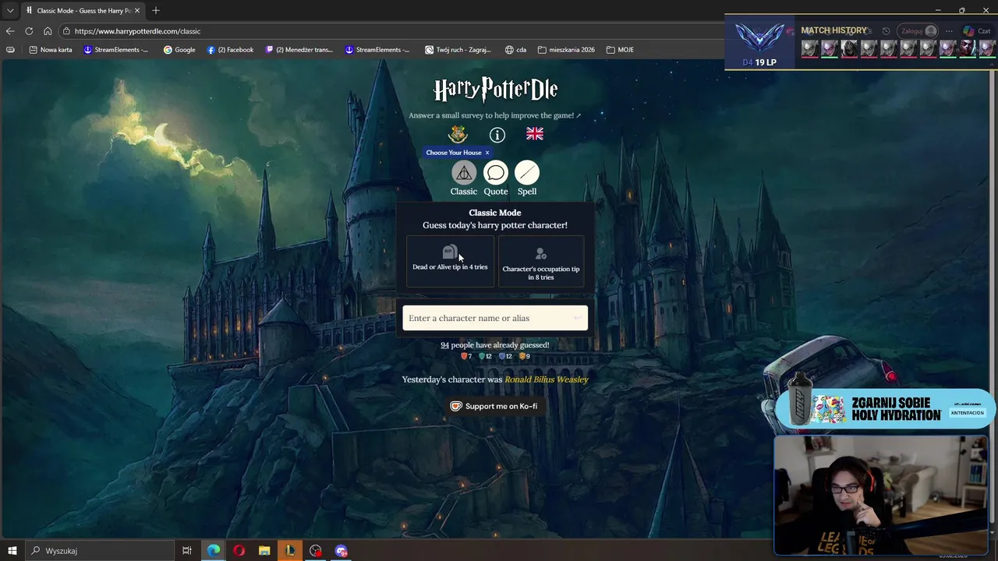
Task: Expand the MOJE bookmark folder
Action: (x=620, y=50)
